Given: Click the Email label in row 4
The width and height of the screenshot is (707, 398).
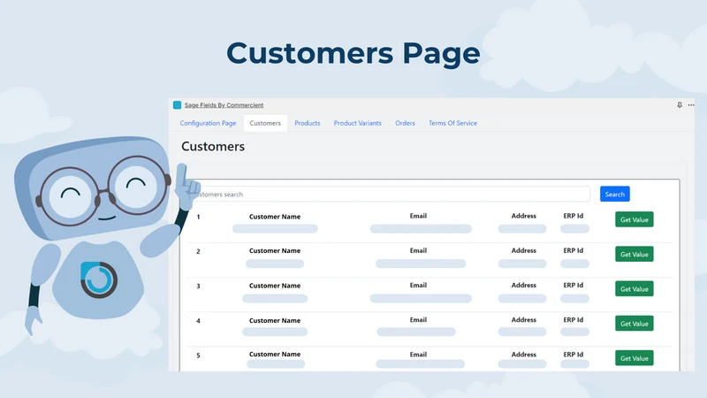Looking at the screenshot, I should click(418, 320).
